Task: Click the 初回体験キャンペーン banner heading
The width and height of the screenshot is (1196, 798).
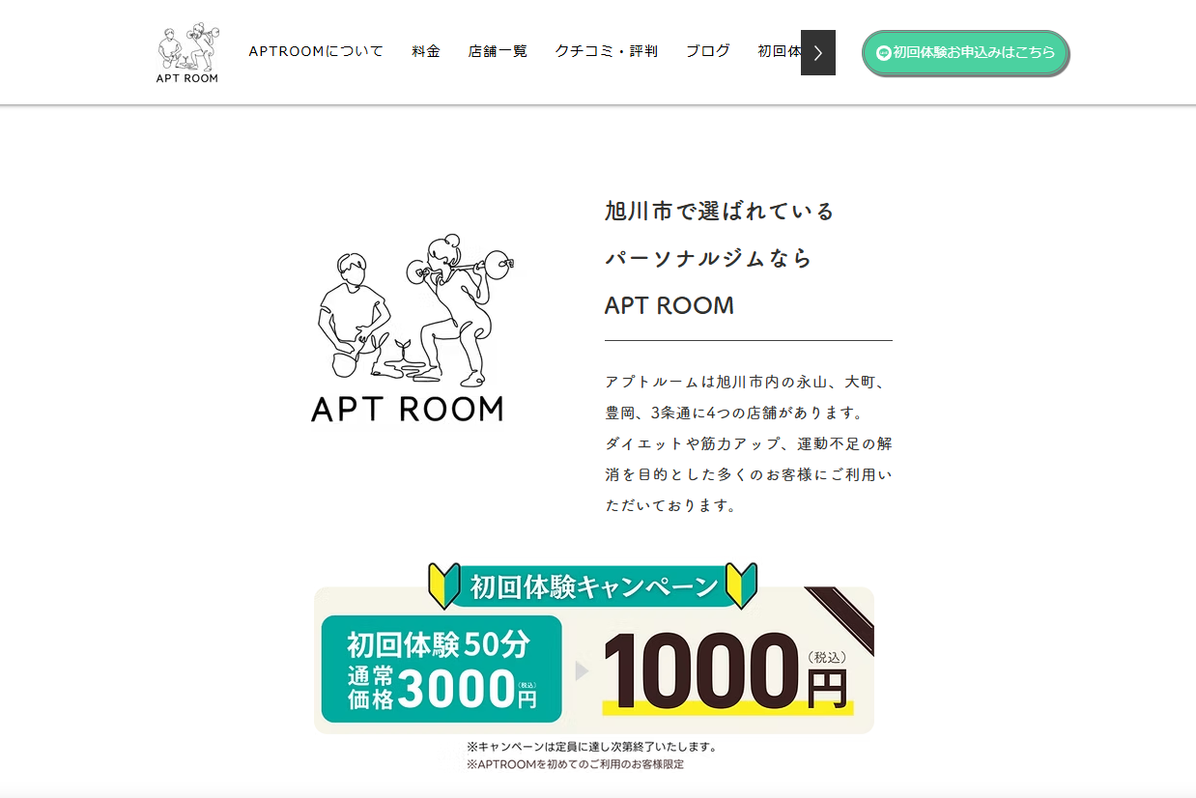Action: click(594, 586)
